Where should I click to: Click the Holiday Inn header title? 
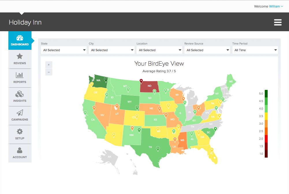pos(25,22)
